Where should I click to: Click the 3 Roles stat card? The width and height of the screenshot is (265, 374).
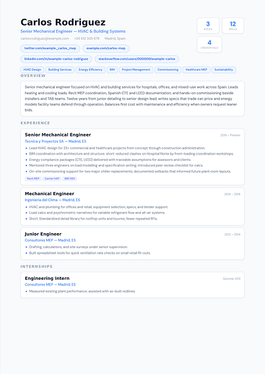tap(208, 26)
